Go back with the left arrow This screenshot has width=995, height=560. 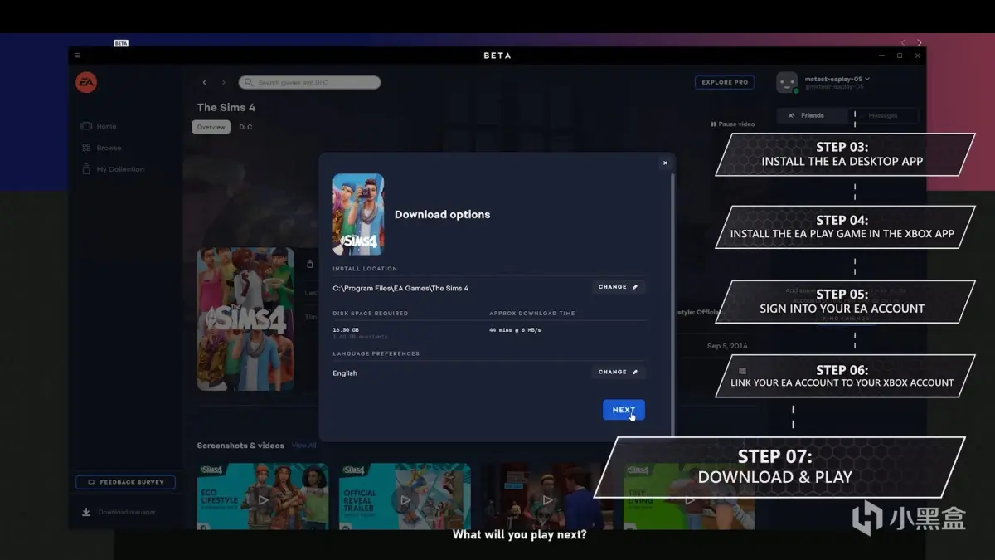(x=205, y=82)
